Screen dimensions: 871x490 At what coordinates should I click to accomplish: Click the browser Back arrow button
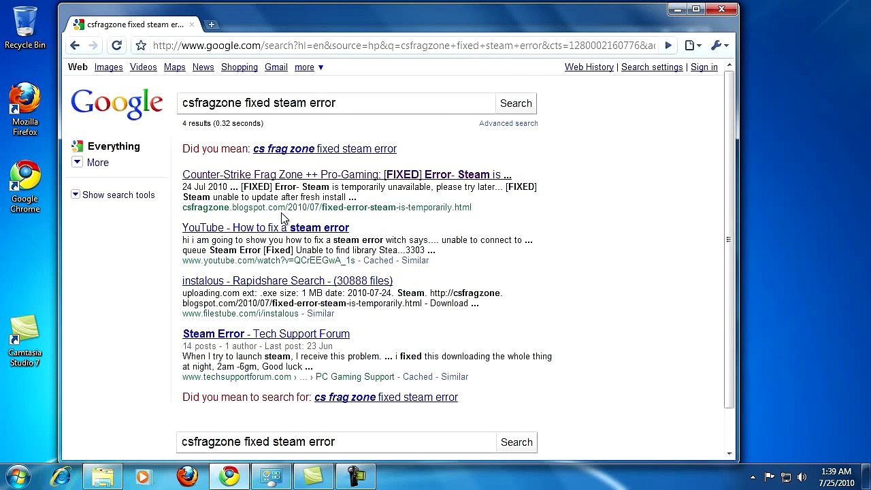75,46
